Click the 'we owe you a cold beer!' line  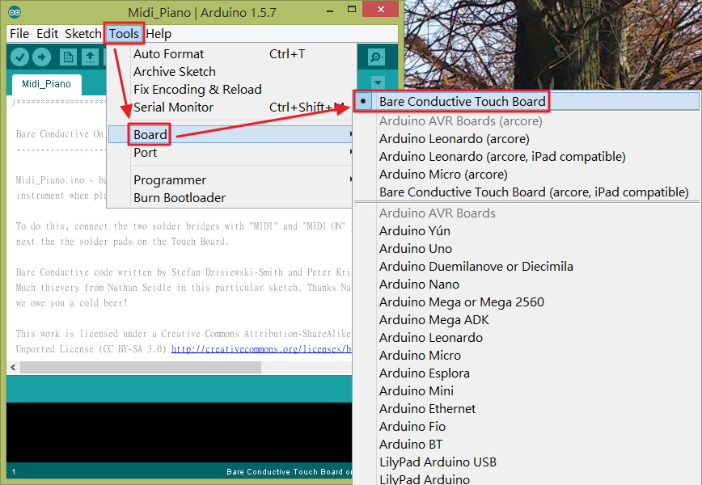coord(72,303)
